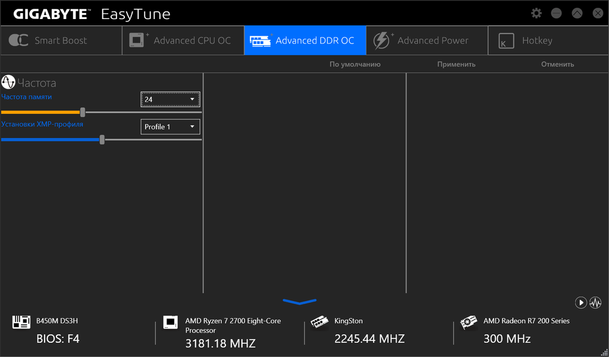This screenshot has width=609, height=357.
Task: Click the AMD Ryzen CPU icon
Action: (x=170, y=322)
